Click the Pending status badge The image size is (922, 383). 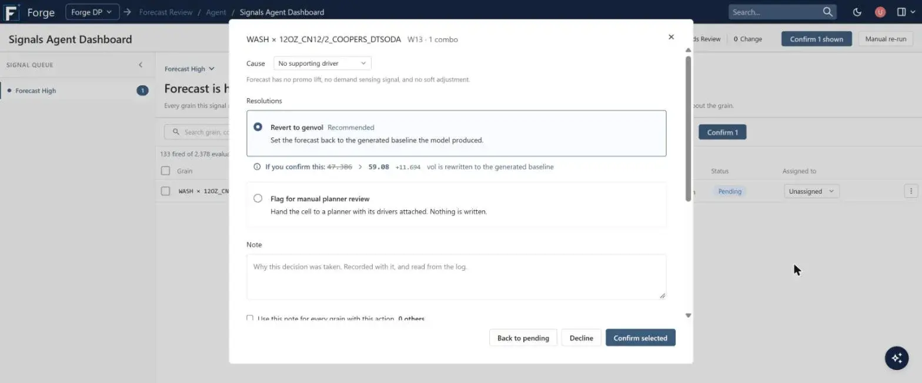730,191
